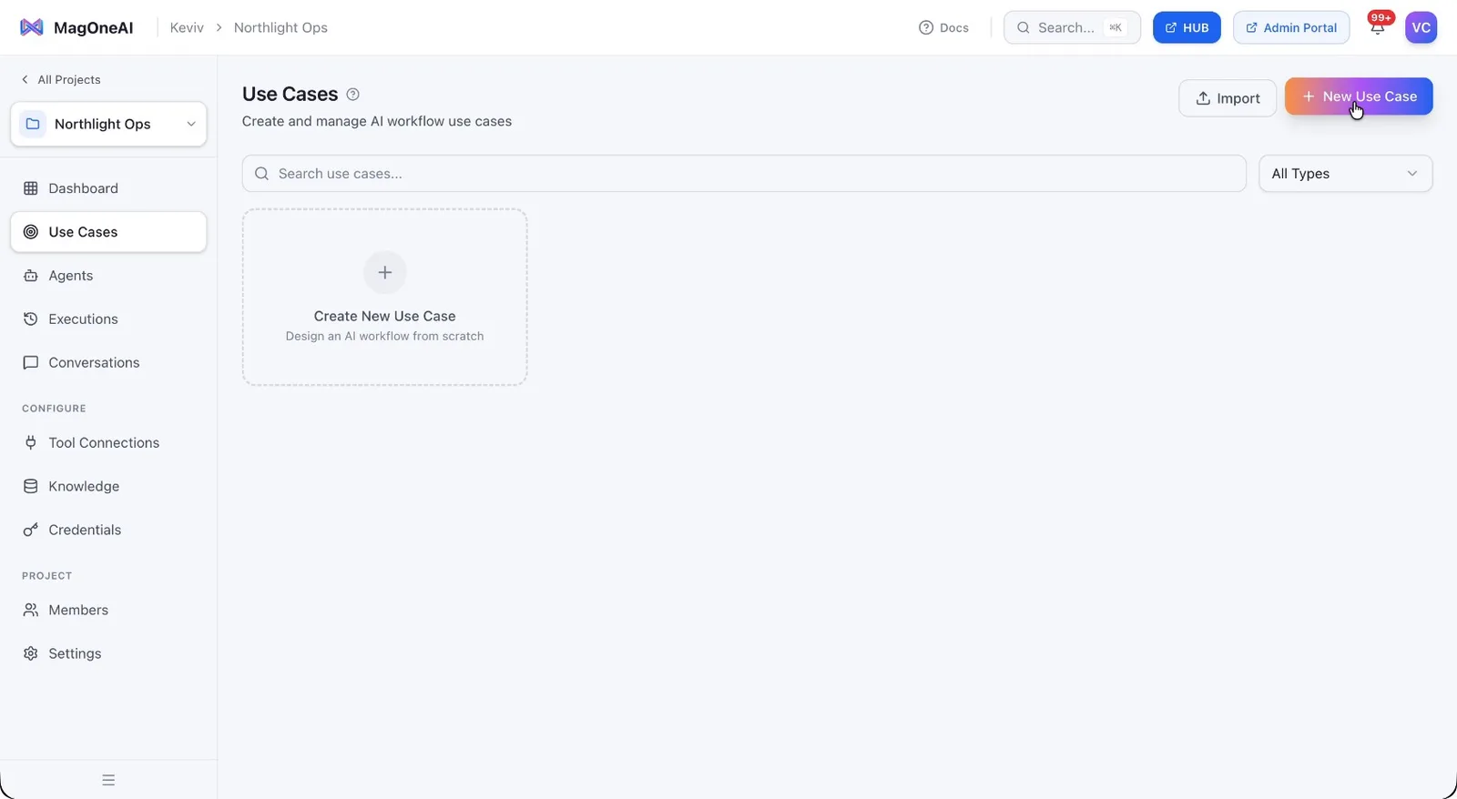The height and width of the screenshot is (799, 1457).
Task: Click the folder icon beside Northlight Ops selector
Action: [x=33, y=124]
